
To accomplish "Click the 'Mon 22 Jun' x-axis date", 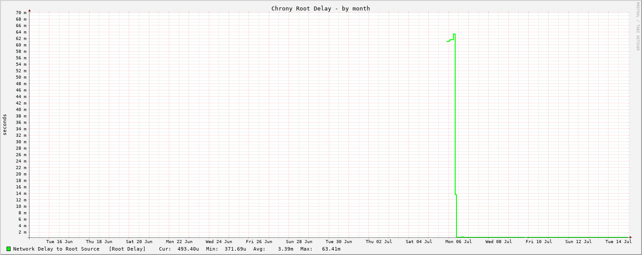I will coord(179,241).
